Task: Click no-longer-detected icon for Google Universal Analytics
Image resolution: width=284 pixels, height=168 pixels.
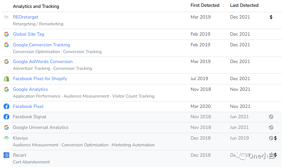Action: pos(271,127)
